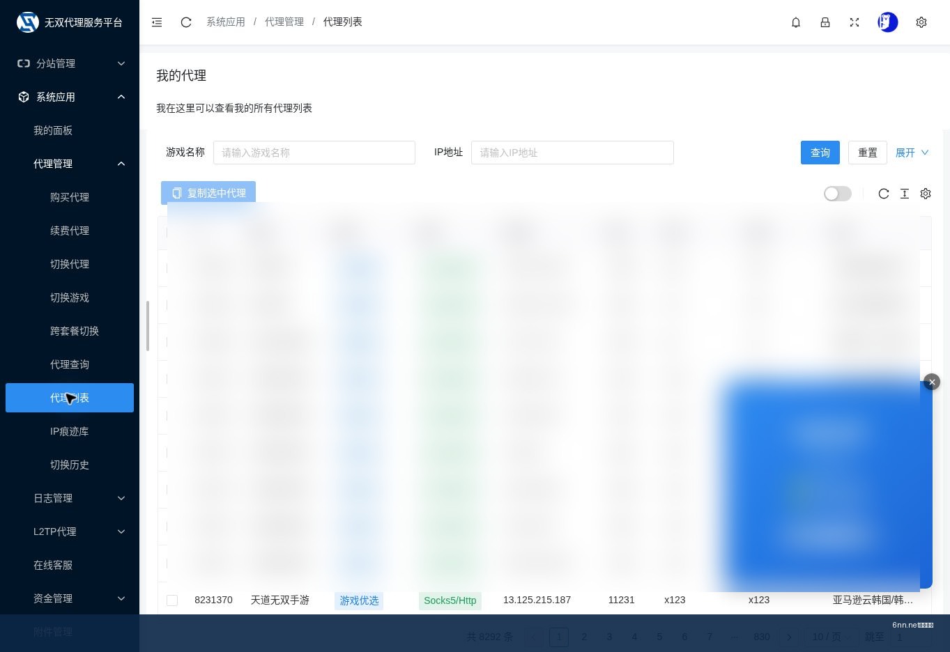The image size is (950, 652).
Task: Collapse the 代理管理 submenu chevron
Action: 121,164
